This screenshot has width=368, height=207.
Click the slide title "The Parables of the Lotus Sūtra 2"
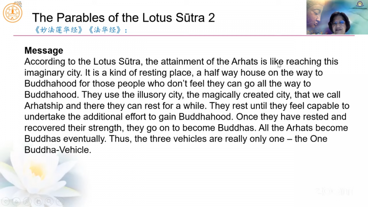click(123, 18)
